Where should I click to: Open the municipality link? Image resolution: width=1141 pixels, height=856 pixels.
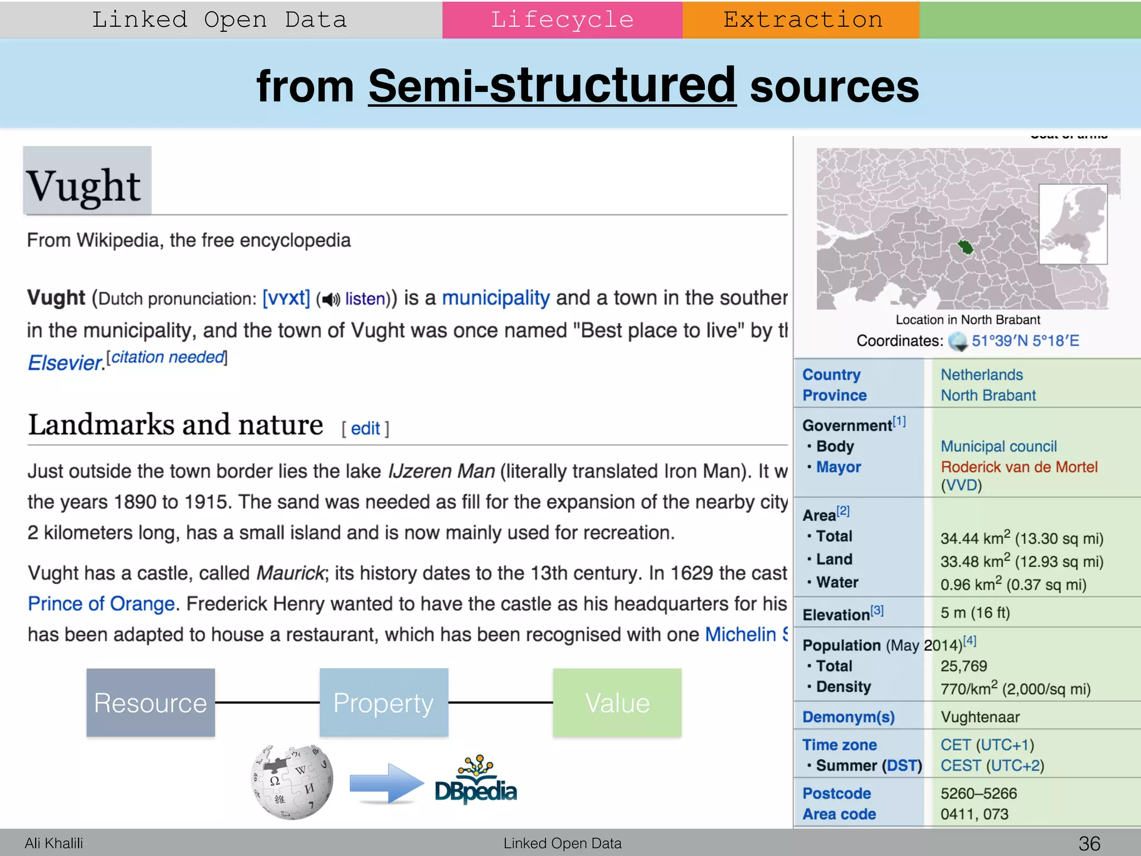(495, 298)
